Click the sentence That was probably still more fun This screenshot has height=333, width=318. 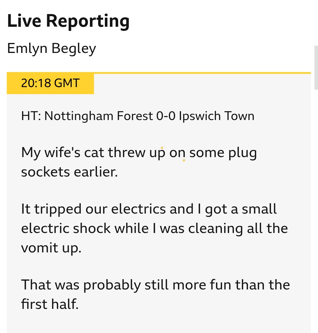click(156, 294)
